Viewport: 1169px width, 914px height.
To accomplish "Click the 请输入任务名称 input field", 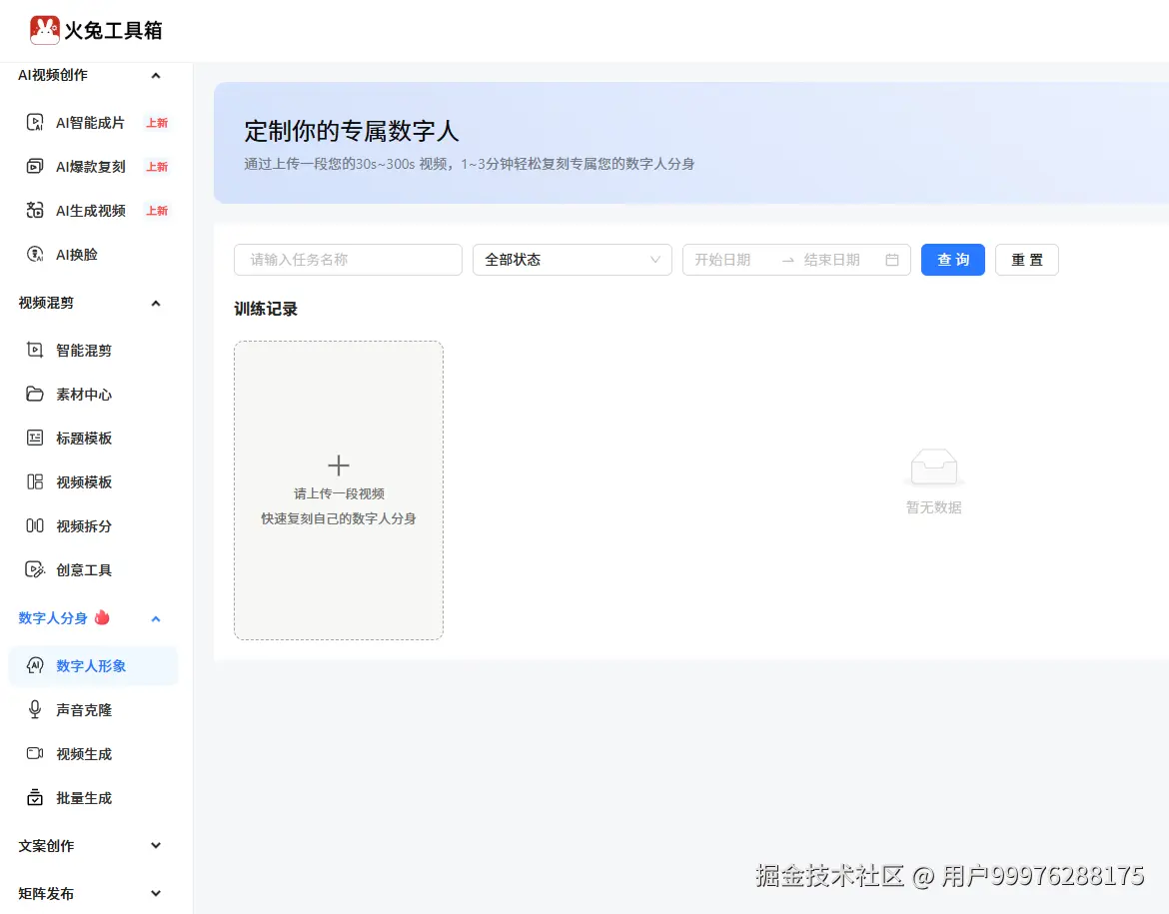I will click(x=348, y=260).
